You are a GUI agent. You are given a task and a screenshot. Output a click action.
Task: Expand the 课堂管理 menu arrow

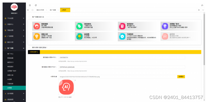(x=24, y=99)
